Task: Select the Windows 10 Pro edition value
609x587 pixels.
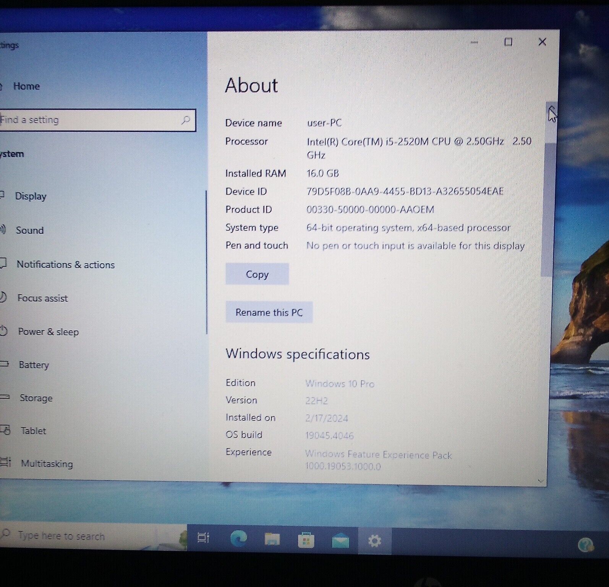Action: point(340,384)
